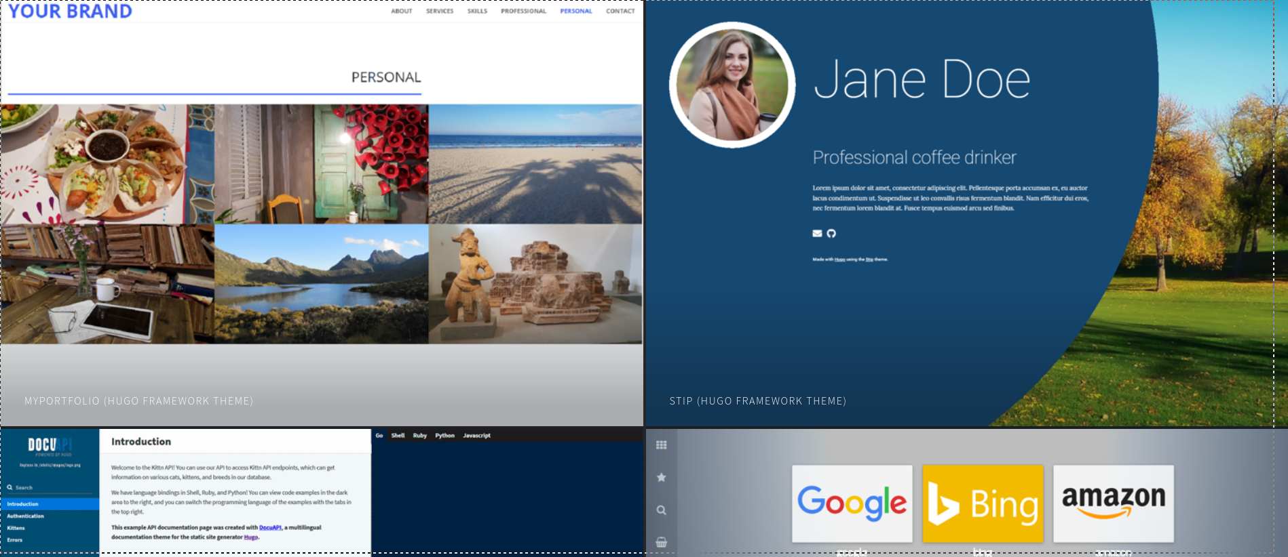Show Python code examples tab
1288x557 pixels.
445,436
